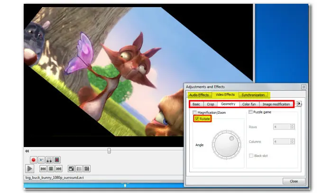Open the Crop sub-tab
332x193 pixels.
click(x=211, y=104)
